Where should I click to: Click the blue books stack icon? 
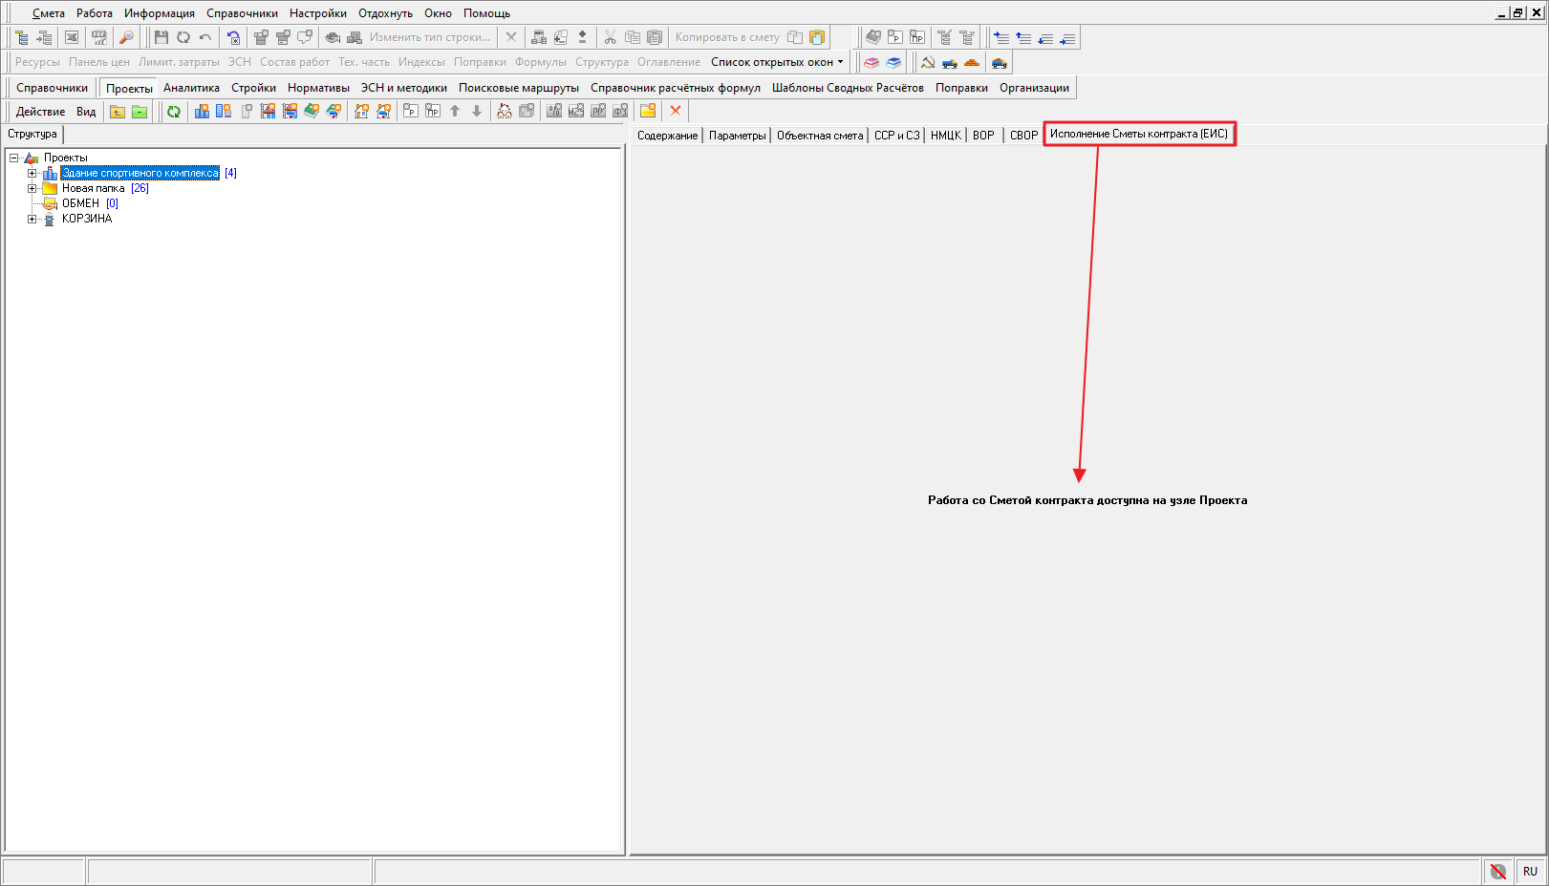pos(893,63)
